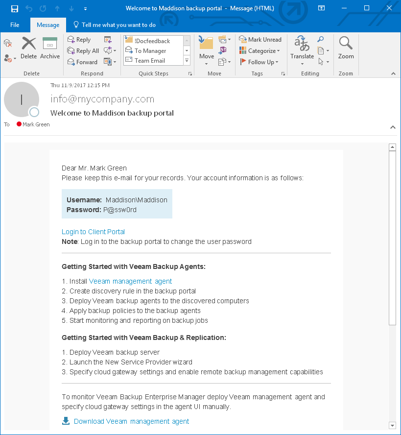Viewport: 401px width, 435px height.
Task: Move the Quick Steps gallery down one row
Action: pos(187,51)
